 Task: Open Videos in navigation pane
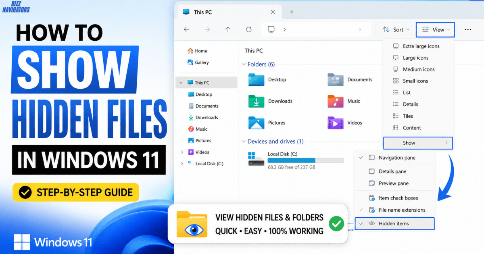coord(198,152)
